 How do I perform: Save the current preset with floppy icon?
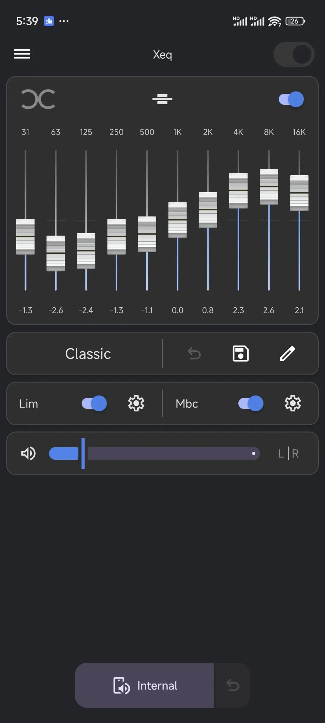click(x=240, y=353)
